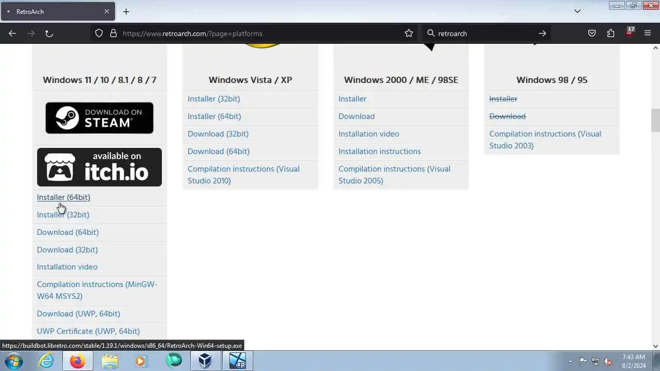Screen dimensions: 660x371
Task: Go back to the previous page
Action: [x=12, y=33]
